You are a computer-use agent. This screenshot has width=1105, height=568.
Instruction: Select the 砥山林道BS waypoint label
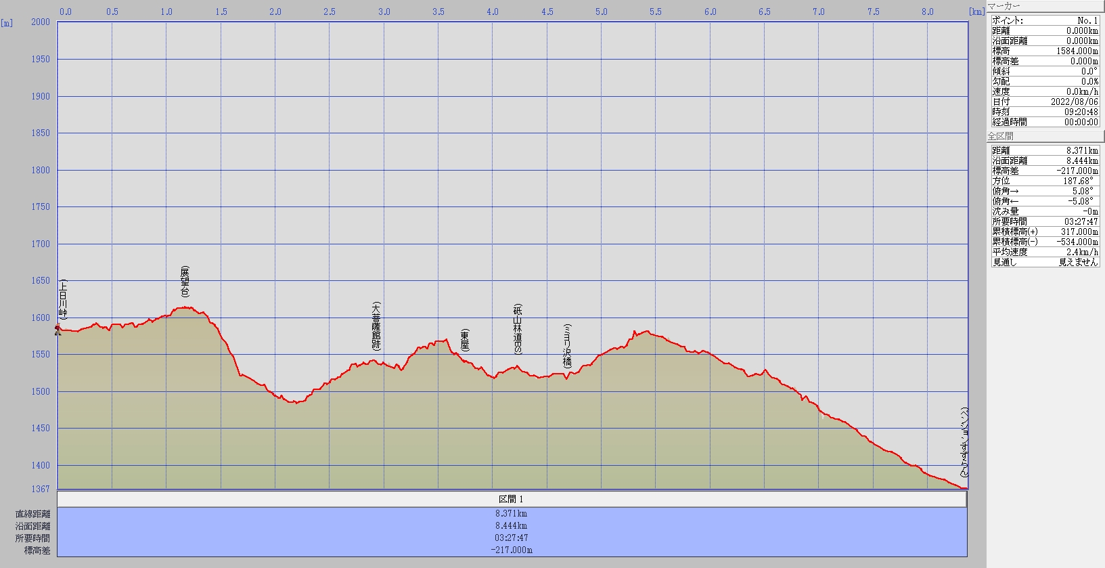pyautogui.click(x=518, y=330)
